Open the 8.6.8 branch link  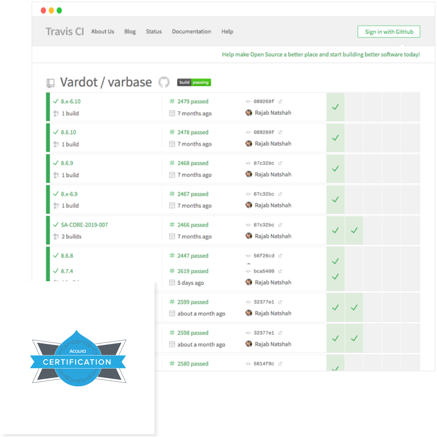(67, 256)
